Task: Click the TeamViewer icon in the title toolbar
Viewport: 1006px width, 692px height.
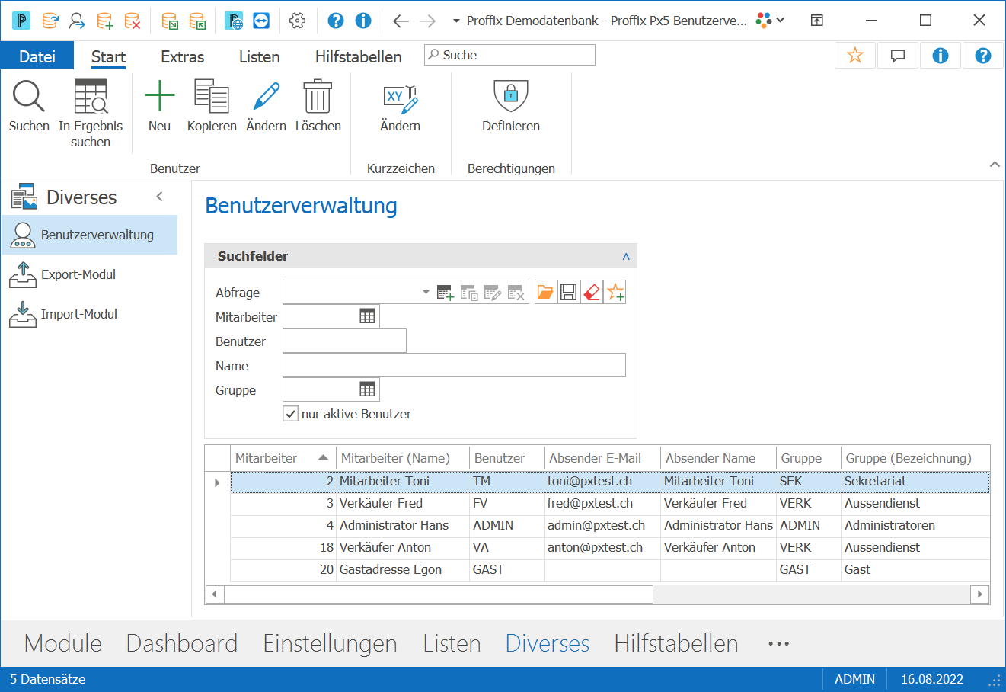Action: click(x=261, y=21)
